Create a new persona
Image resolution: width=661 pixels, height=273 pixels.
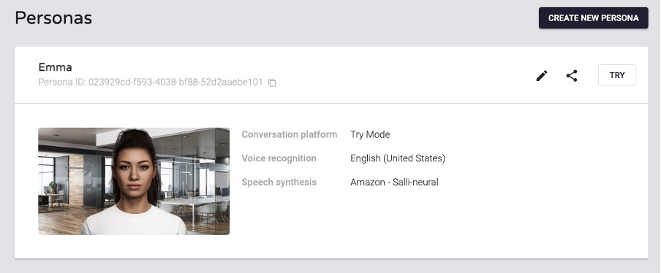click(593, 18)
